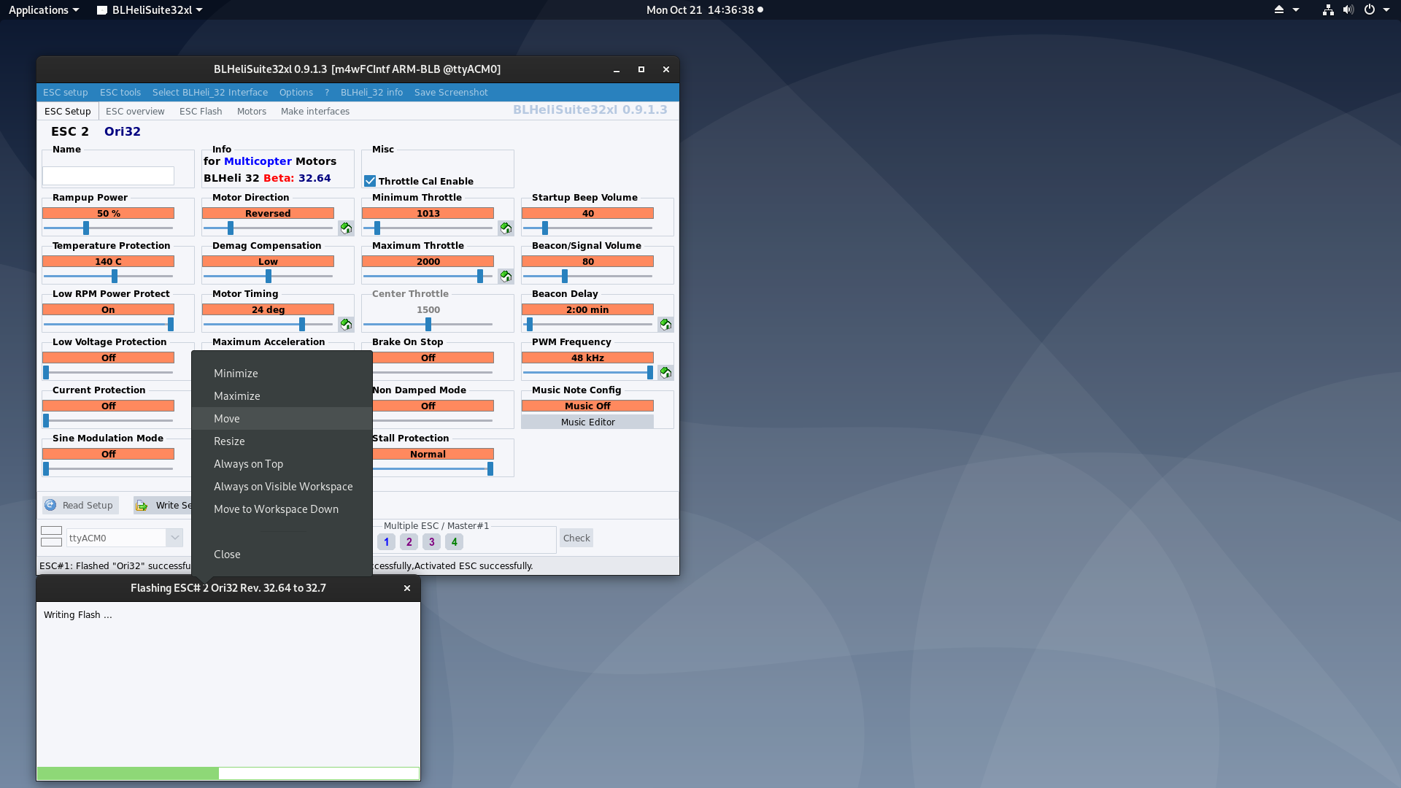The width and height of the screenshot is (1401, 788).
Task: Click the Stall Protection slider
Action: (433, 469)
